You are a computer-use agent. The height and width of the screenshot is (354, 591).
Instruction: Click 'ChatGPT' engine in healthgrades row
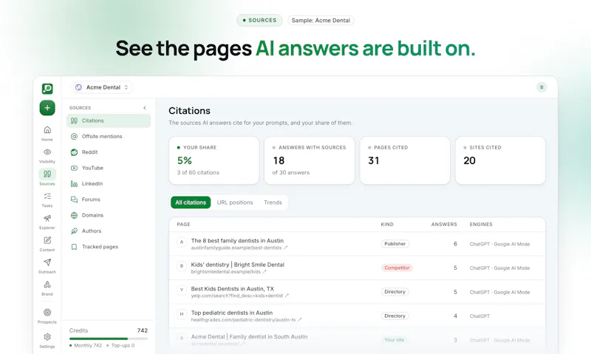(479, 316)
